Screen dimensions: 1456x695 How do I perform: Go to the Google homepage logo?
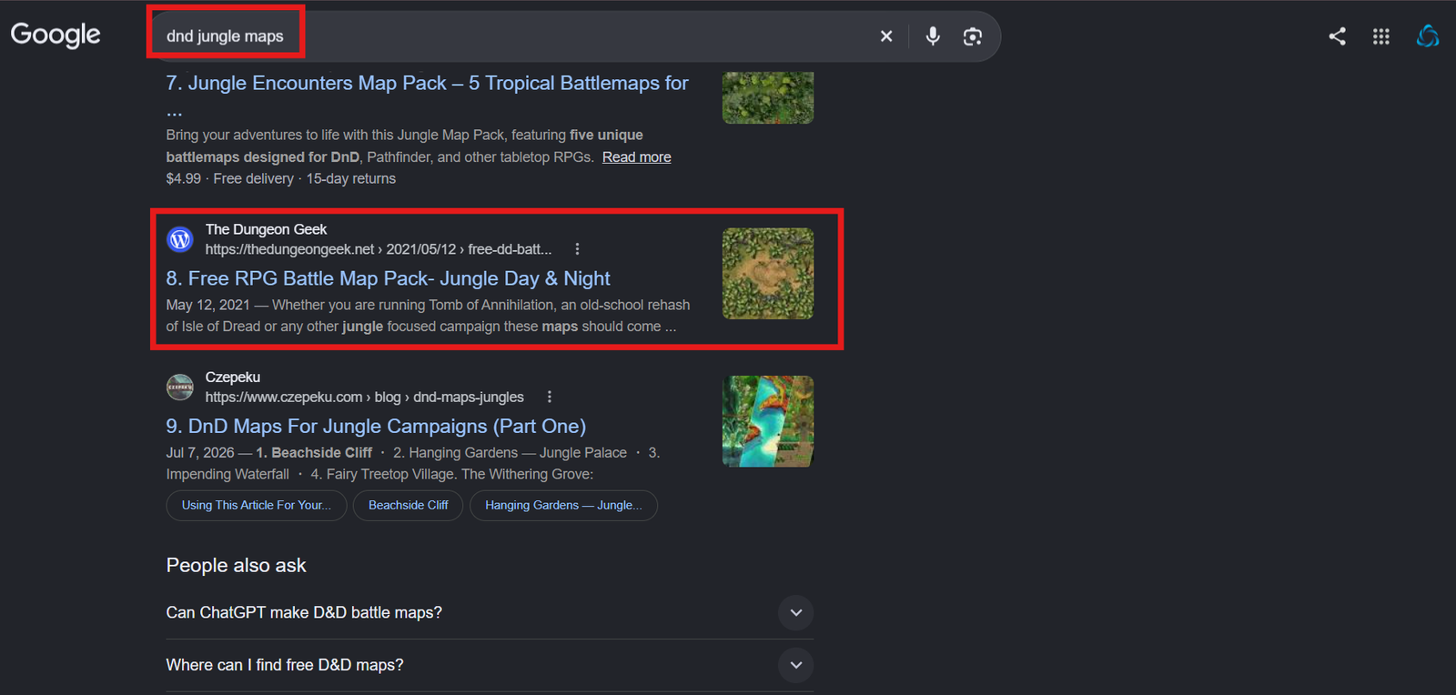(x=56, y=35)
